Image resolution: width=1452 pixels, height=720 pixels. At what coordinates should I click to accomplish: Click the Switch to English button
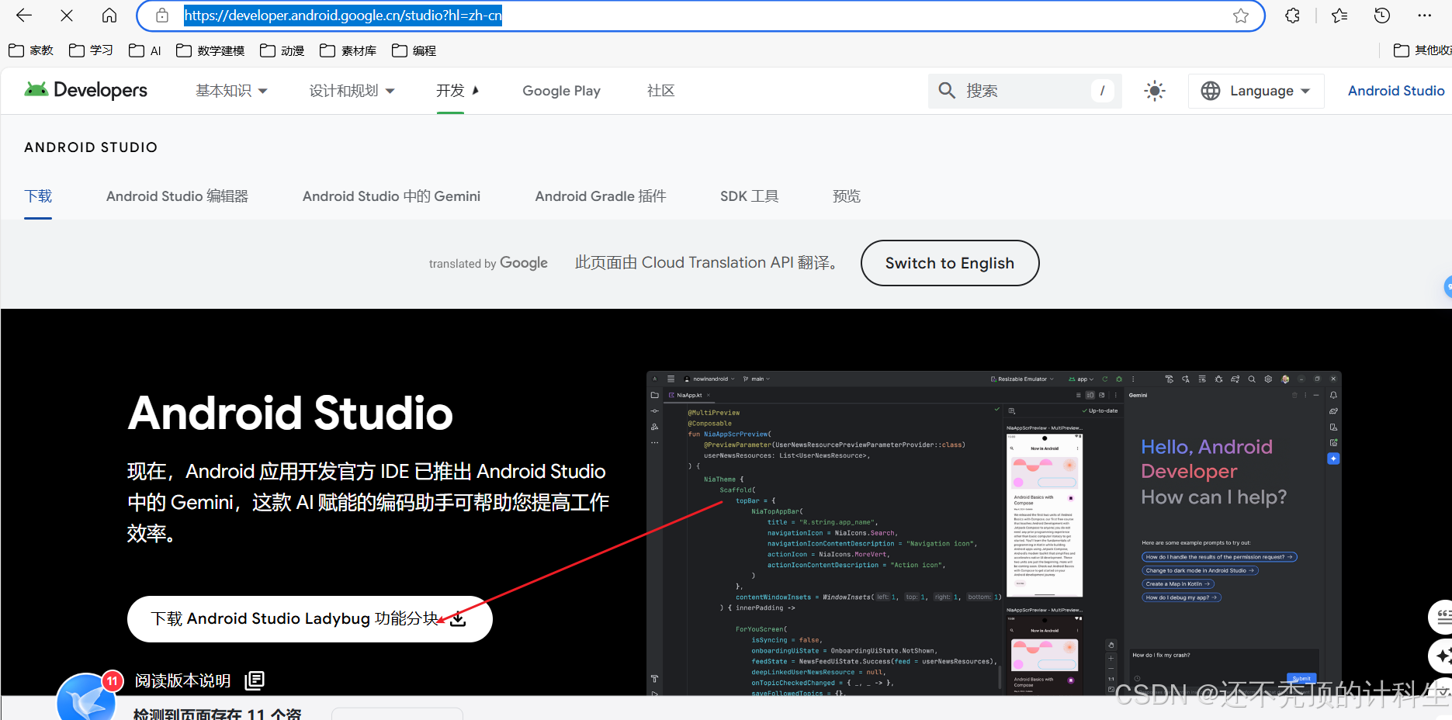(949, 263)
